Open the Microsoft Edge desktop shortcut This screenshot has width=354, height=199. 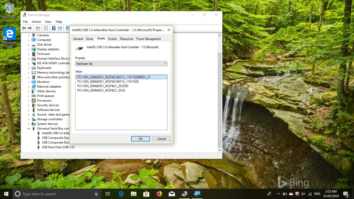(9, 37)
